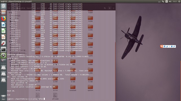Viewport: 181px width, 101px height.
Task: Click the "Max aspect ratio" terminal line
Action: click(26, 69)
